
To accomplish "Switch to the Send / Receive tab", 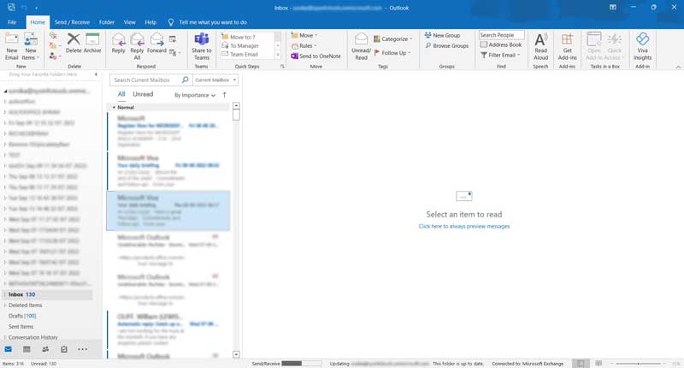I will [72, 22].
